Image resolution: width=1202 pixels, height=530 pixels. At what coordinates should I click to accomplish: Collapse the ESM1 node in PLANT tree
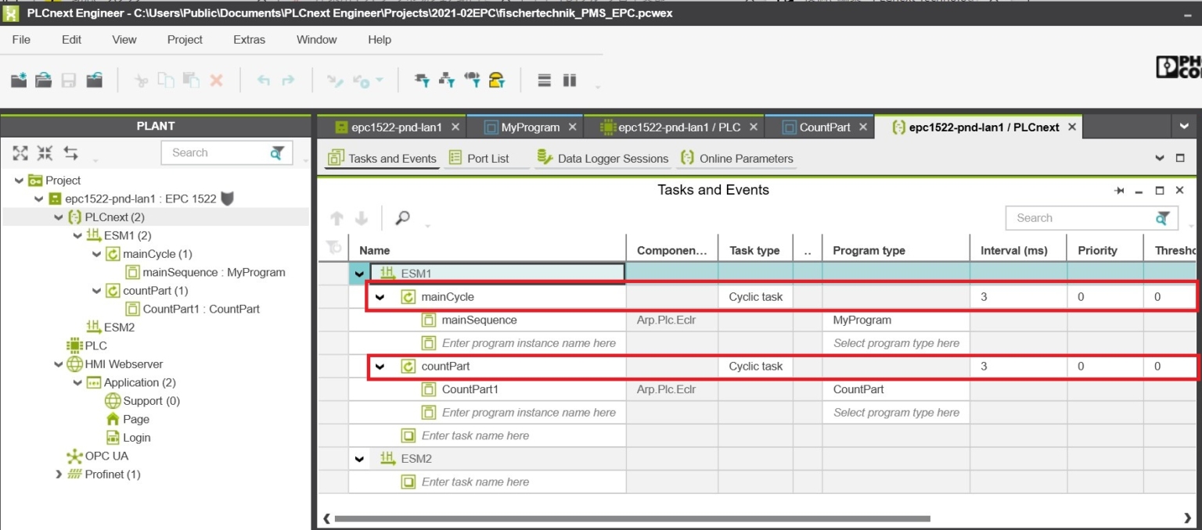tap(77, 236)
